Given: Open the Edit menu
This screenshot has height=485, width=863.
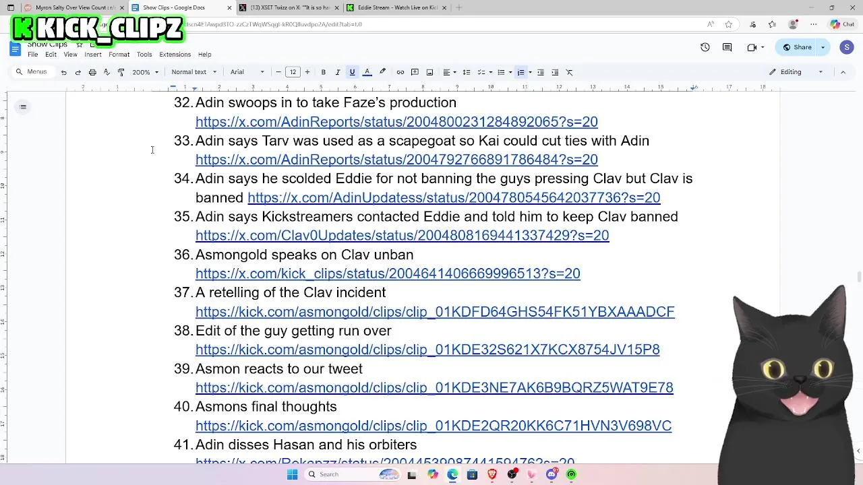Looking at the screenshot, I should click(x=51, y=55).
